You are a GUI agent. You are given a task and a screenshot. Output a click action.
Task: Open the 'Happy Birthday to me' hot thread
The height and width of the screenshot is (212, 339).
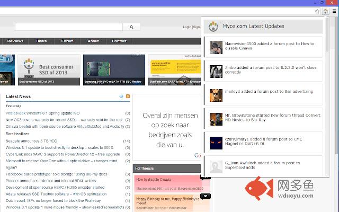click(168, 201)
